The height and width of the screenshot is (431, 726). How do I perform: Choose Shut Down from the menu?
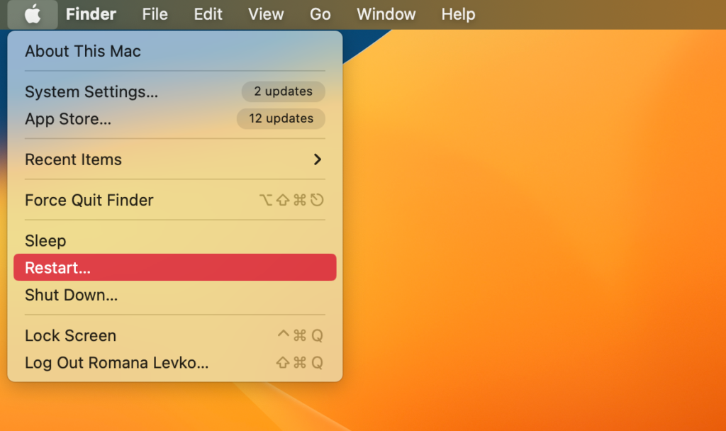(72, 295)
